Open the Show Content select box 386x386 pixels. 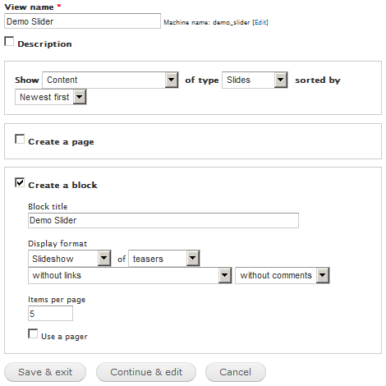click(x=110, y=80)
